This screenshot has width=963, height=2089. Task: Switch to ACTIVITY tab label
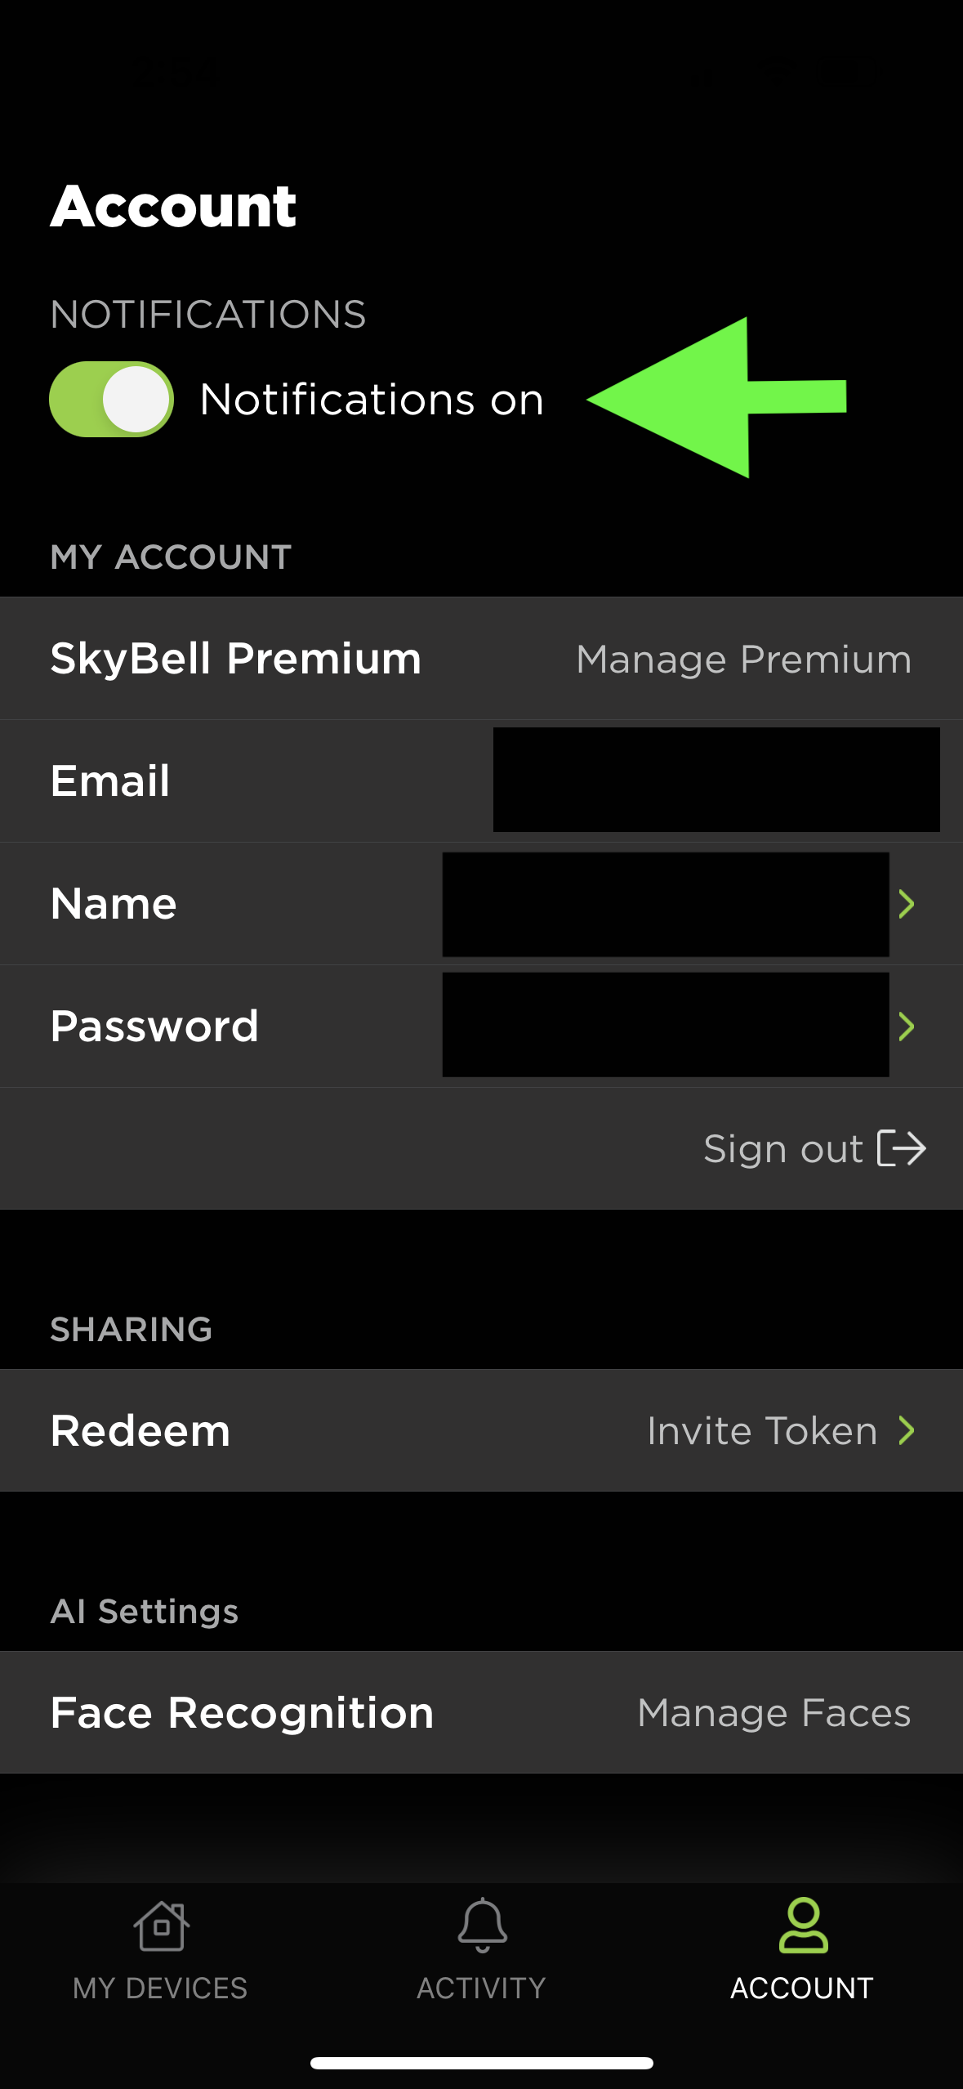coord(481,1988)
